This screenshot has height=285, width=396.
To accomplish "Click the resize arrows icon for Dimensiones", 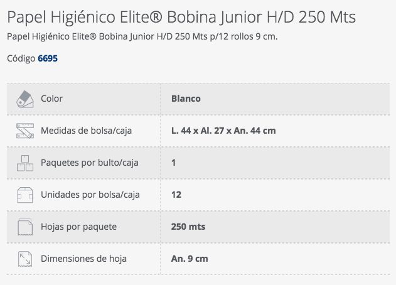I will (25, 259).
